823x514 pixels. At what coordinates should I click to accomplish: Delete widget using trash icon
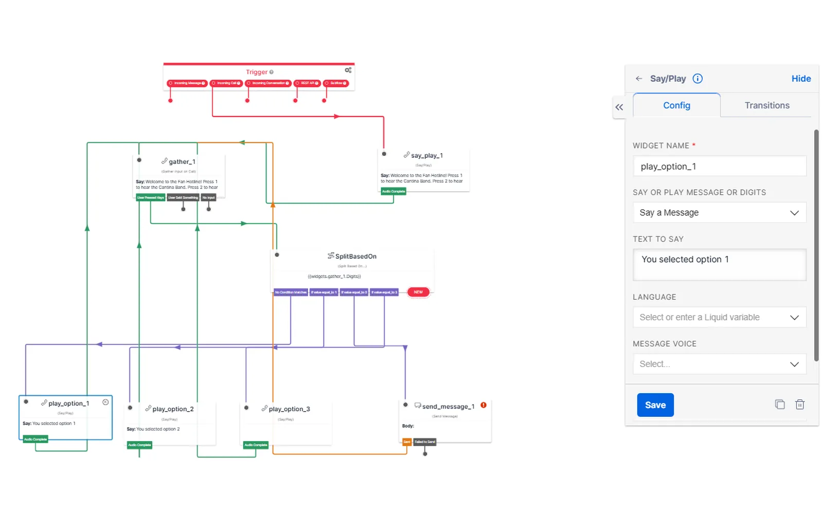click(x=800, y=405)
